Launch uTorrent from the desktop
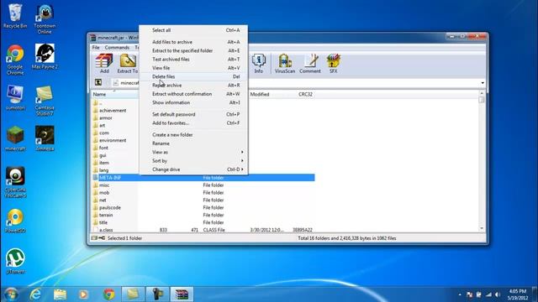Viewport: 538px width, 302px height. pyautogui.click(x=15, y=262)
